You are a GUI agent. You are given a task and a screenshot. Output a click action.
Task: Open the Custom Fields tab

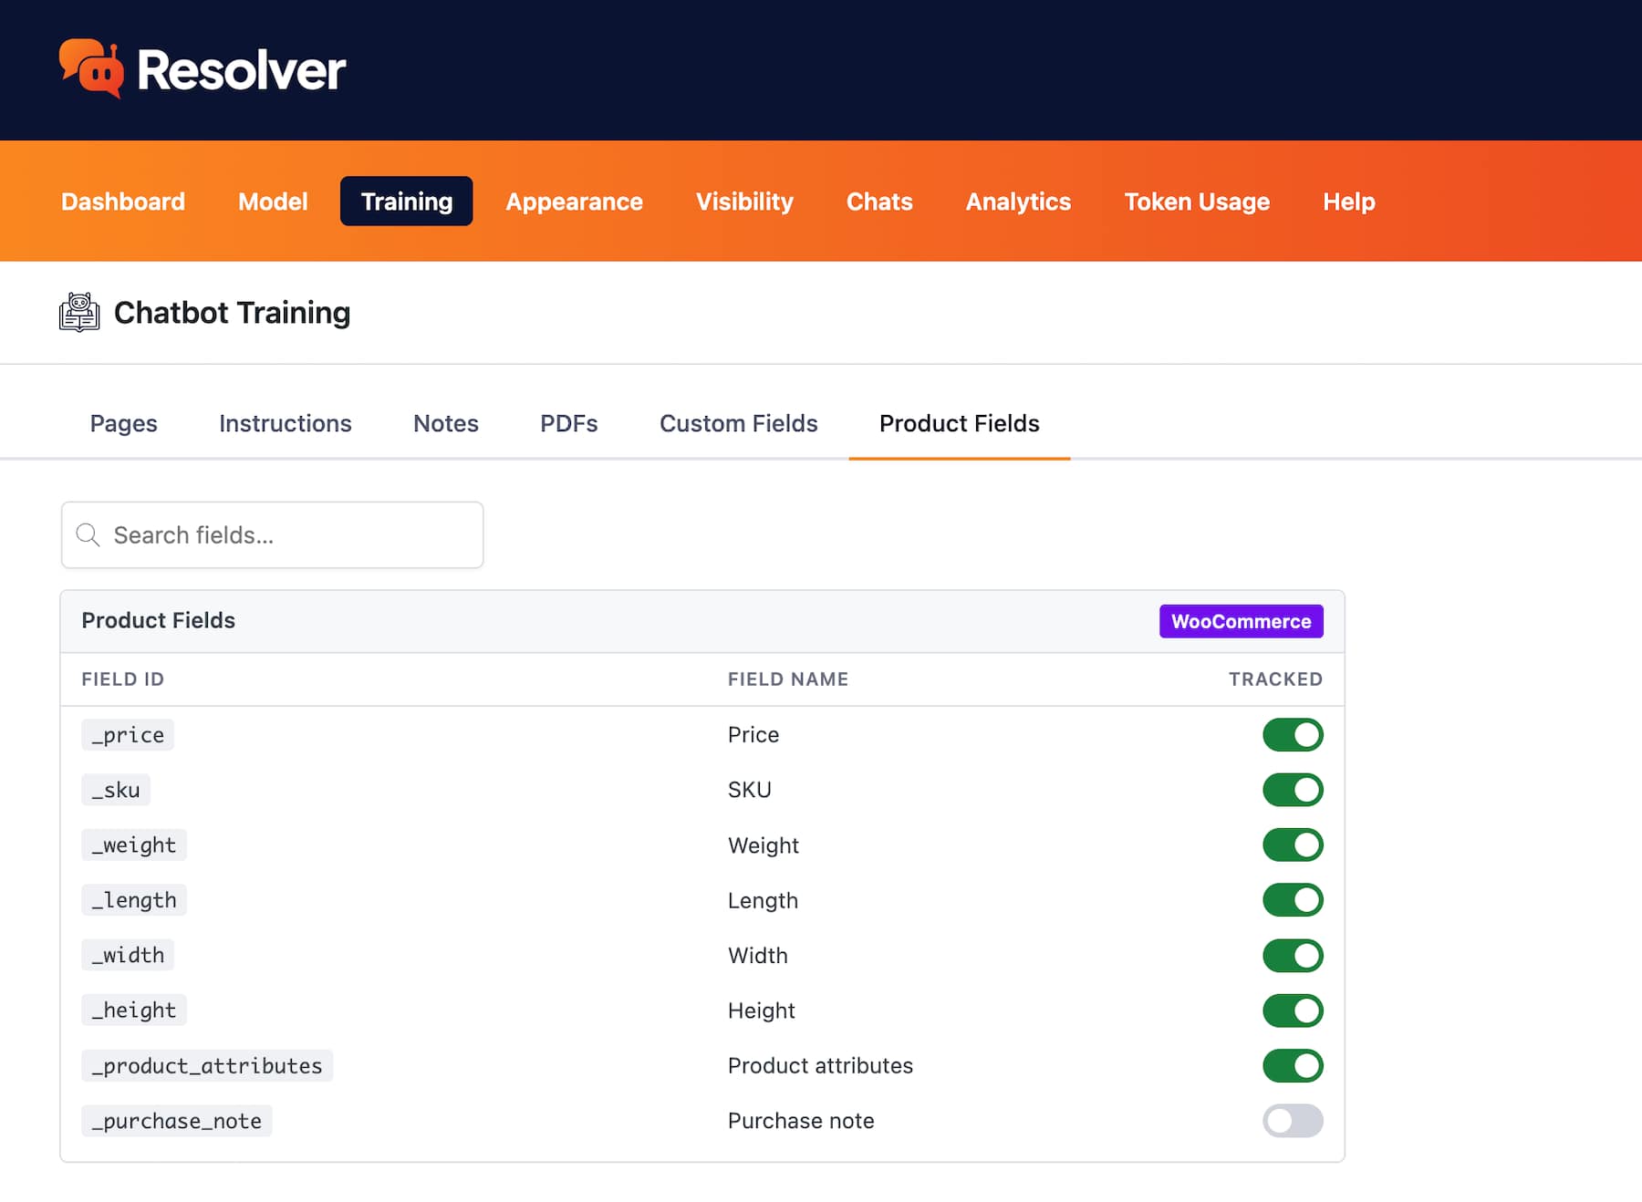[x=739, y=424]
